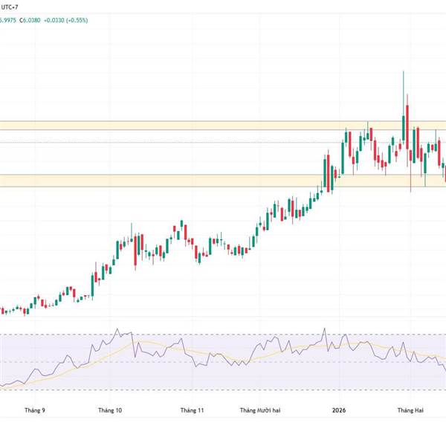Select the upper yellow resistance zone rectangle
Viewport: 446px width, 446px height.
coord(223,126)
